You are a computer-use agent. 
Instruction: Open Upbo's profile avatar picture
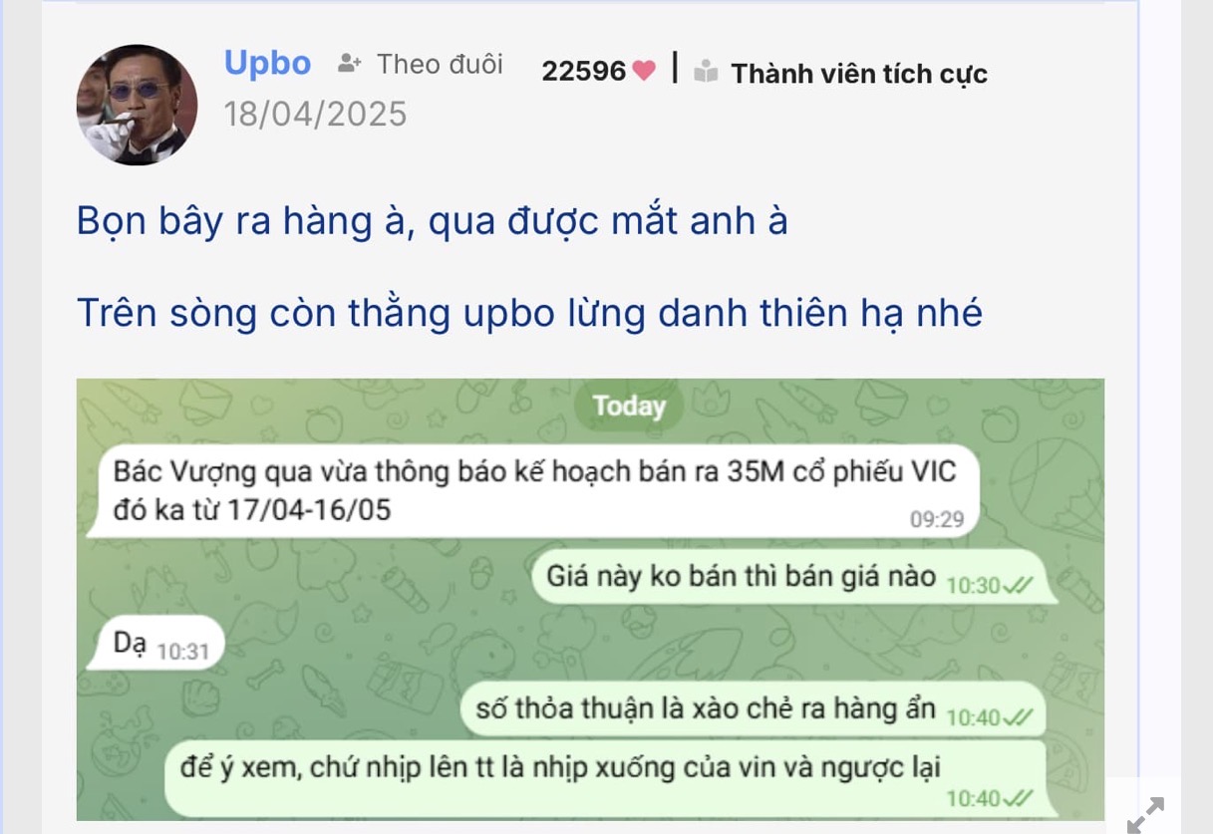[x=137, y=105]
